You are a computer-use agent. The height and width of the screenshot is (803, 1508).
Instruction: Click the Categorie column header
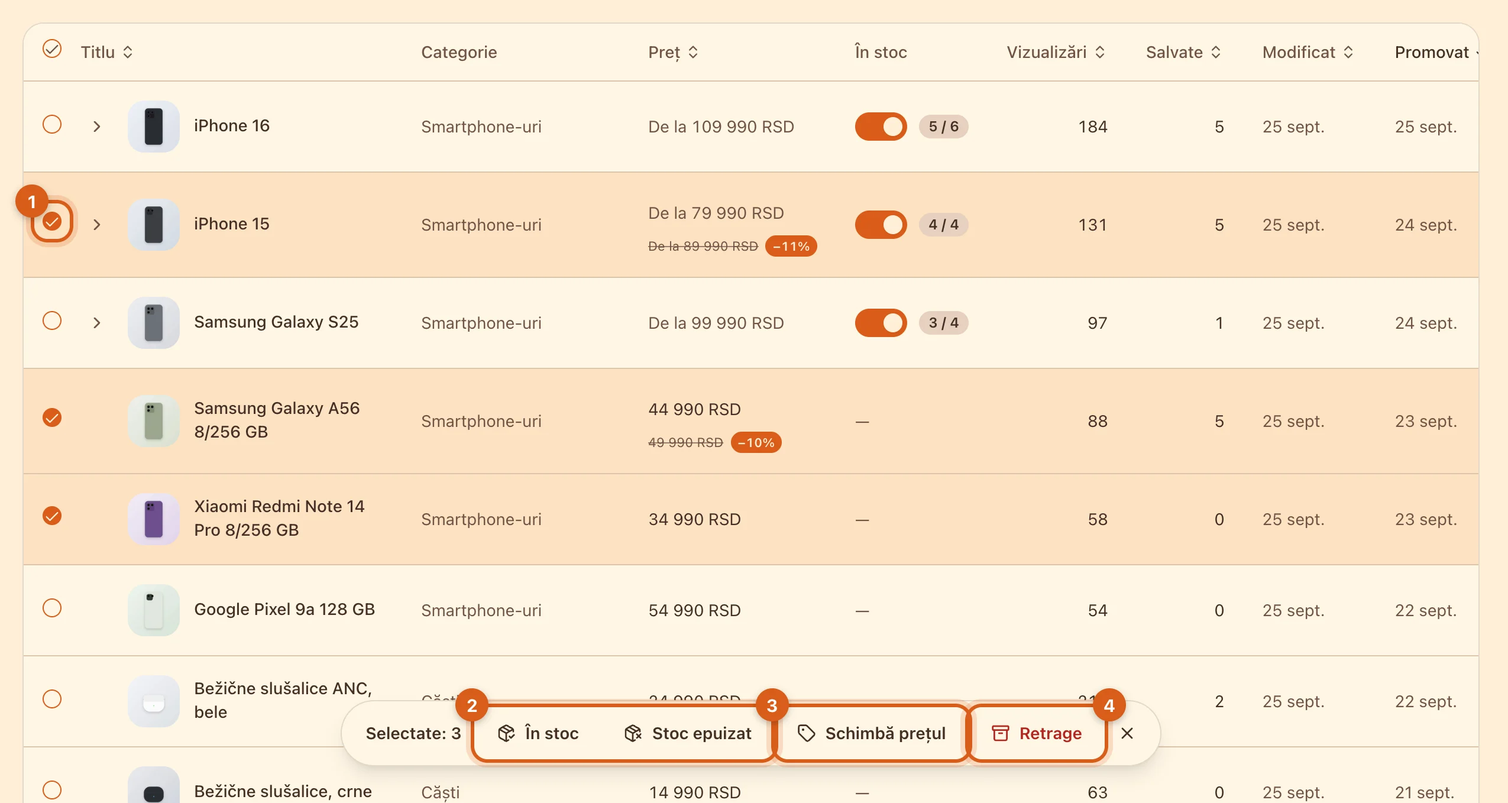click(459, 52)
